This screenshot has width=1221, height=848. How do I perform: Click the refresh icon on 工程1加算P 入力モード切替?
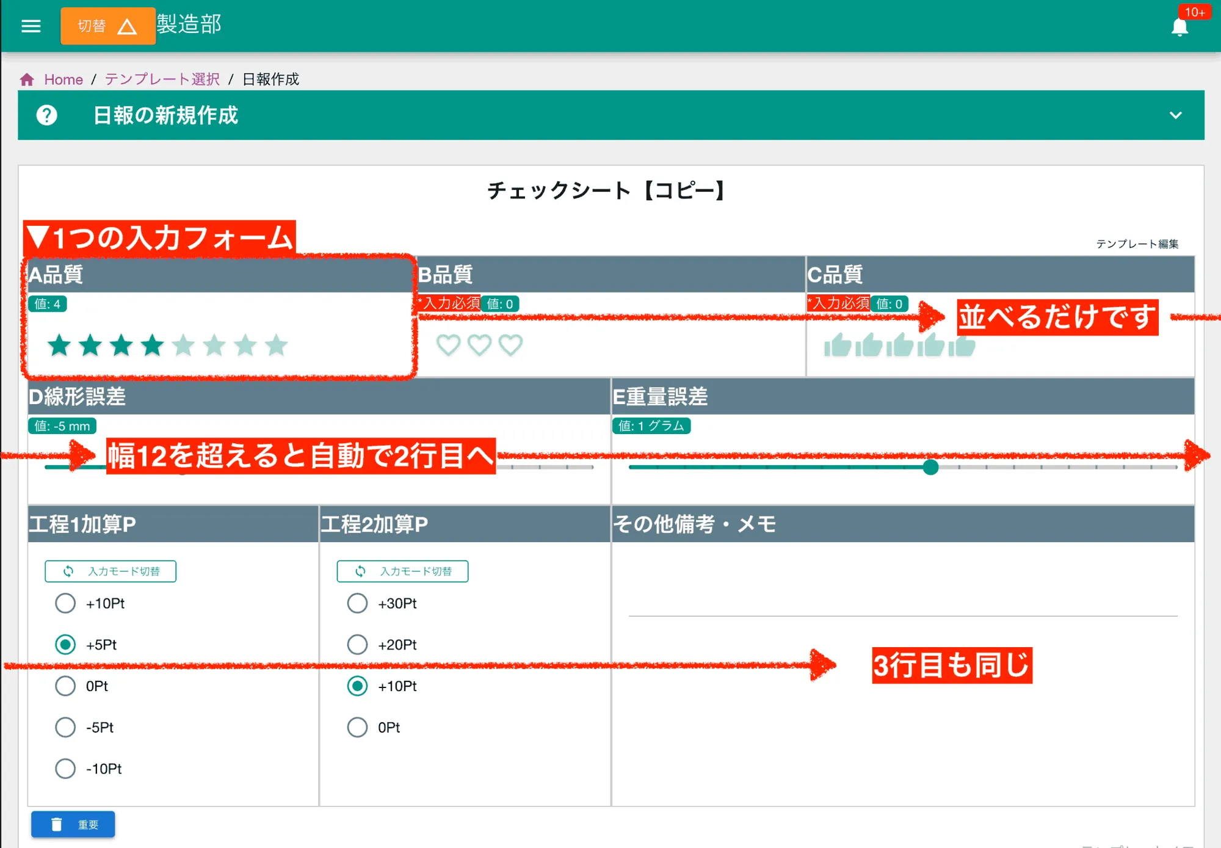click(67, 571)
